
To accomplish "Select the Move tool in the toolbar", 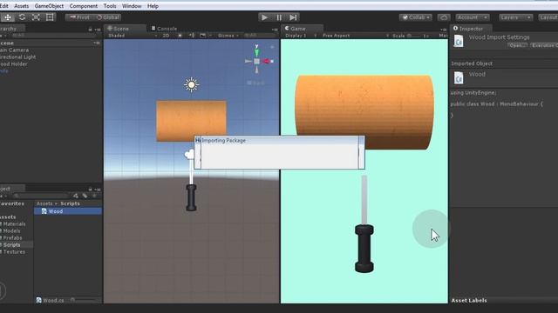I will click(x=8, y=17).
